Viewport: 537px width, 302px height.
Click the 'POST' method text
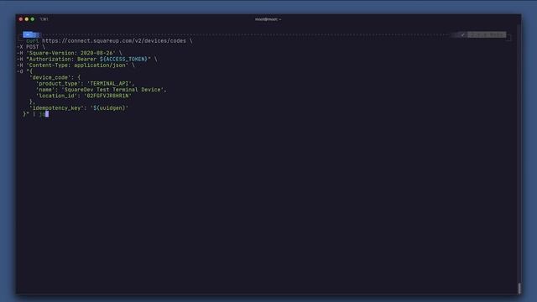[x=33, y=47]
